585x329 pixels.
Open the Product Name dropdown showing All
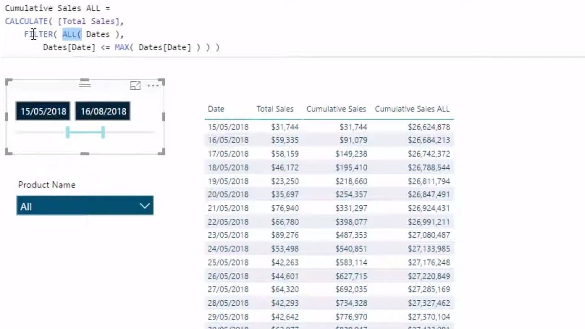pyautogui.click(x=85, y=206)
